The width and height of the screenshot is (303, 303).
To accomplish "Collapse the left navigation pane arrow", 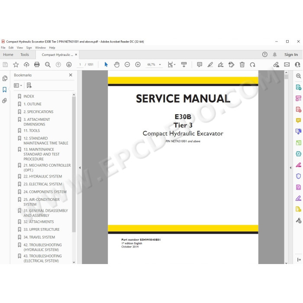I will [80, 168].
